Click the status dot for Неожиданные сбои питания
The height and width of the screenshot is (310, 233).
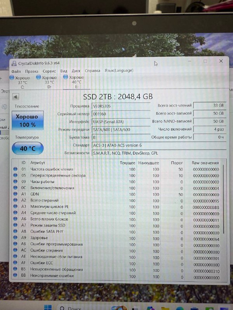15,256
